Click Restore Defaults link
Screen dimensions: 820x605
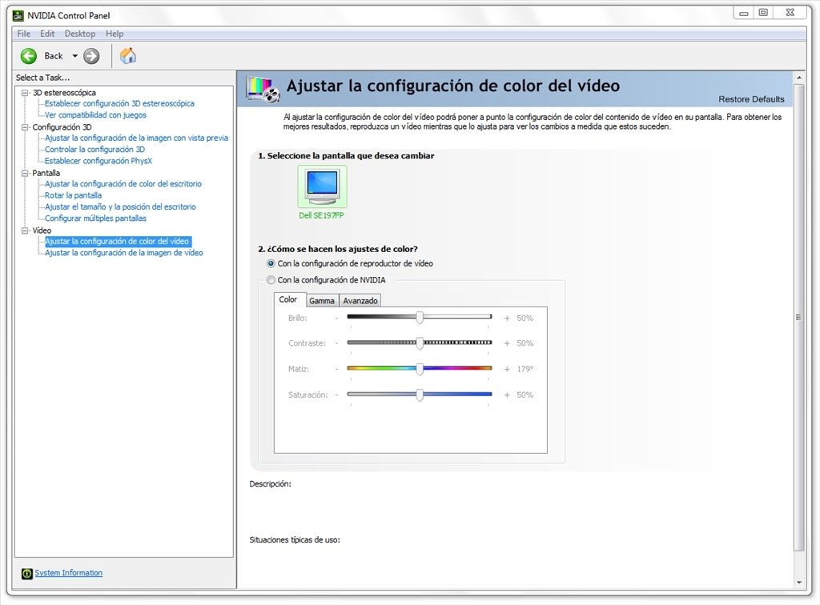[751, 99]
